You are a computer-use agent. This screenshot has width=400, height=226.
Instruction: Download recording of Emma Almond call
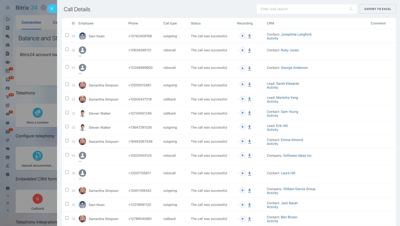point(249,142)
